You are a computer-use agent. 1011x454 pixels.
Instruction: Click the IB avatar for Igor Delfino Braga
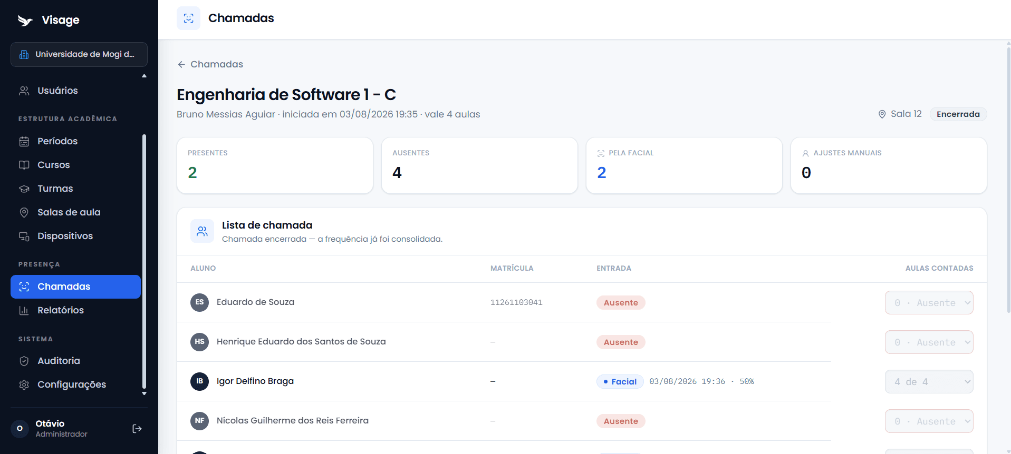[x=199, y=381]
